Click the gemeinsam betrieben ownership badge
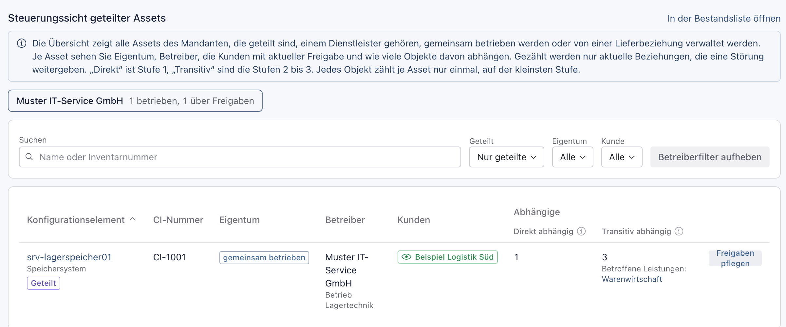The height and width of the screenshot is (327, 786). coord(264,258)
